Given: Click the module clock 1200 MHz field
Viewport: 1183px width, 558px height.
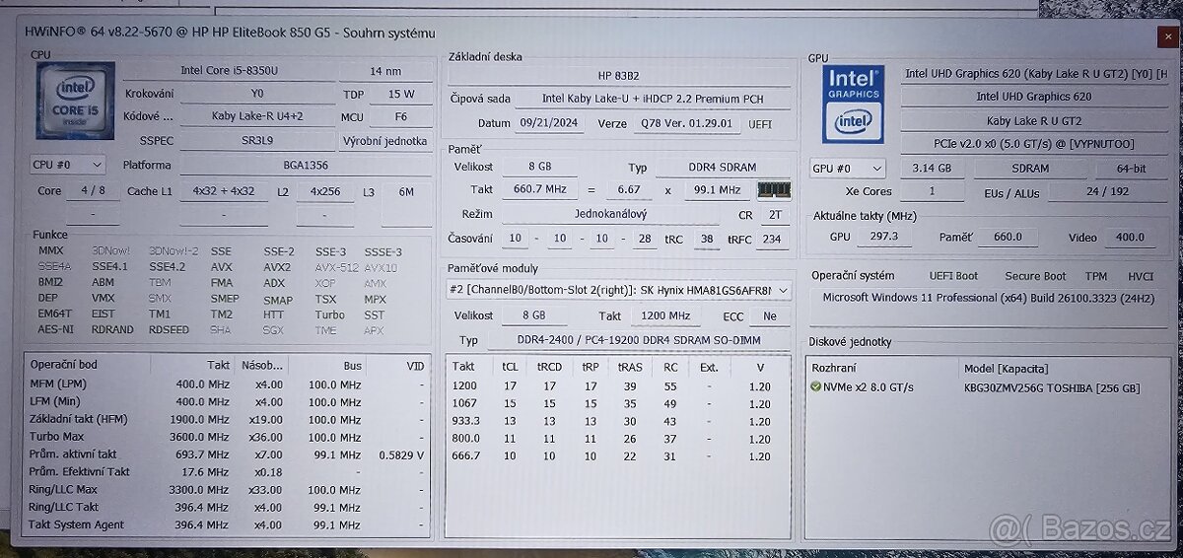Looking at the screenshot, I should pos(665,315).
